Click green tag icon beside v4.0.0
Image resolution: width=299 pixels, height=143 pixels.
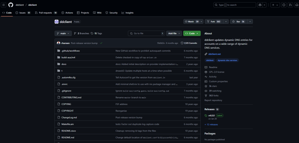[x=206, y=116]
